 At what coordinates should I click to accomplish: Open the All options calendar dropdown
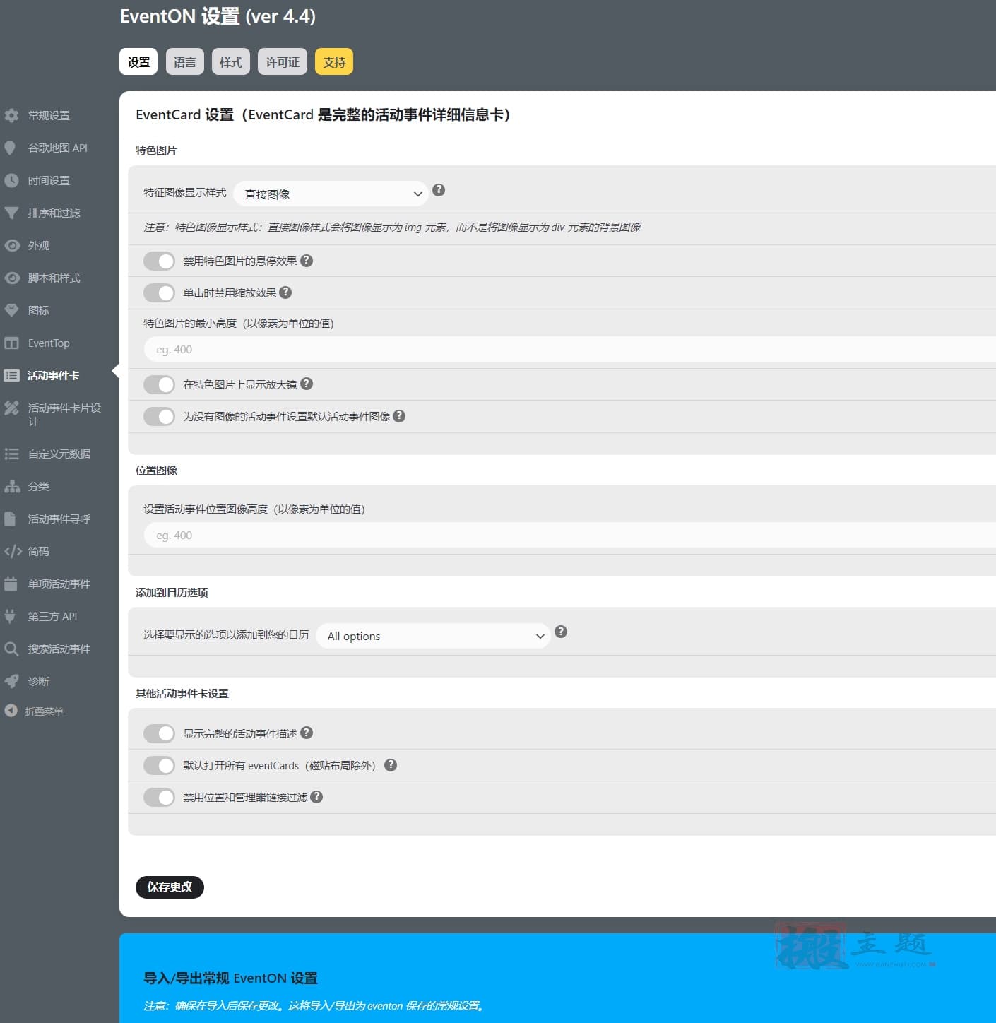click(433, 636)
